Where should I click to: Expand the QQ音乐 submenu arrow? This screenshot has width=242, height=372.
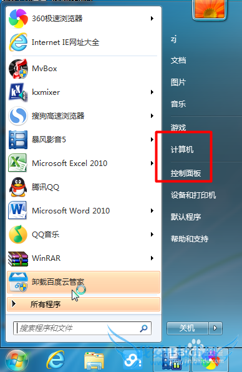point(152,235)
